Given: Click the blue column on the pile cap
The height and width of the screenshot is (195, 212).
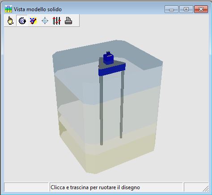Looking at the screenshot, I should pyautogui.click(x=109, y=58).
